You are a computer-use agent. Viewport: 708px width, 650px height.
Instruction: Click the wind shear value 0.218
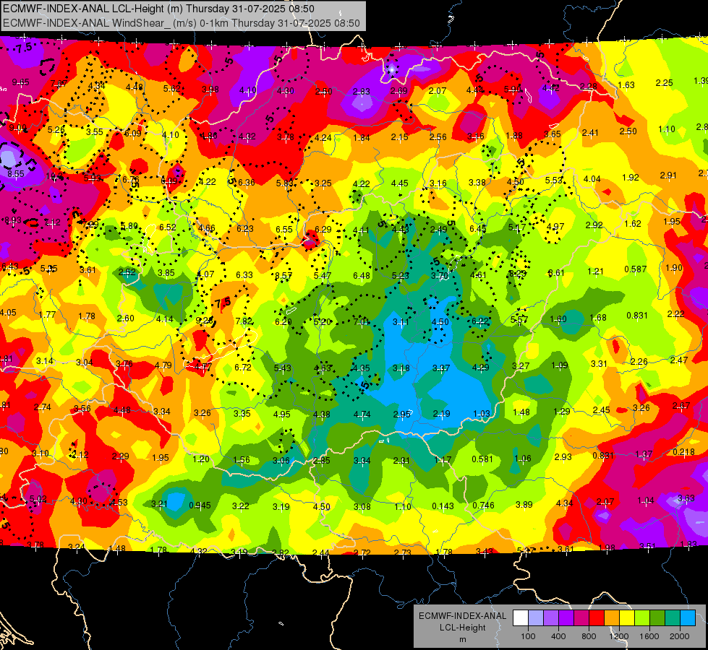pyautogui.click(x=683, y=452)
